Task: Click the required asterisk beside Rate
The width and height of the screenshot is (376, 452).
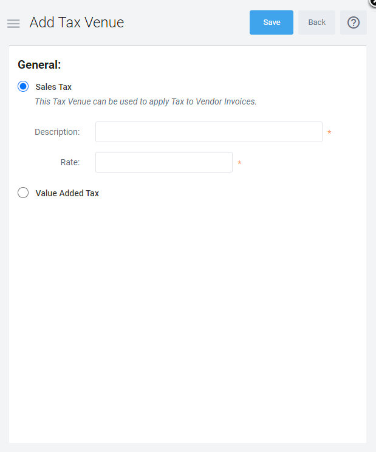Action: click(239, 163)
